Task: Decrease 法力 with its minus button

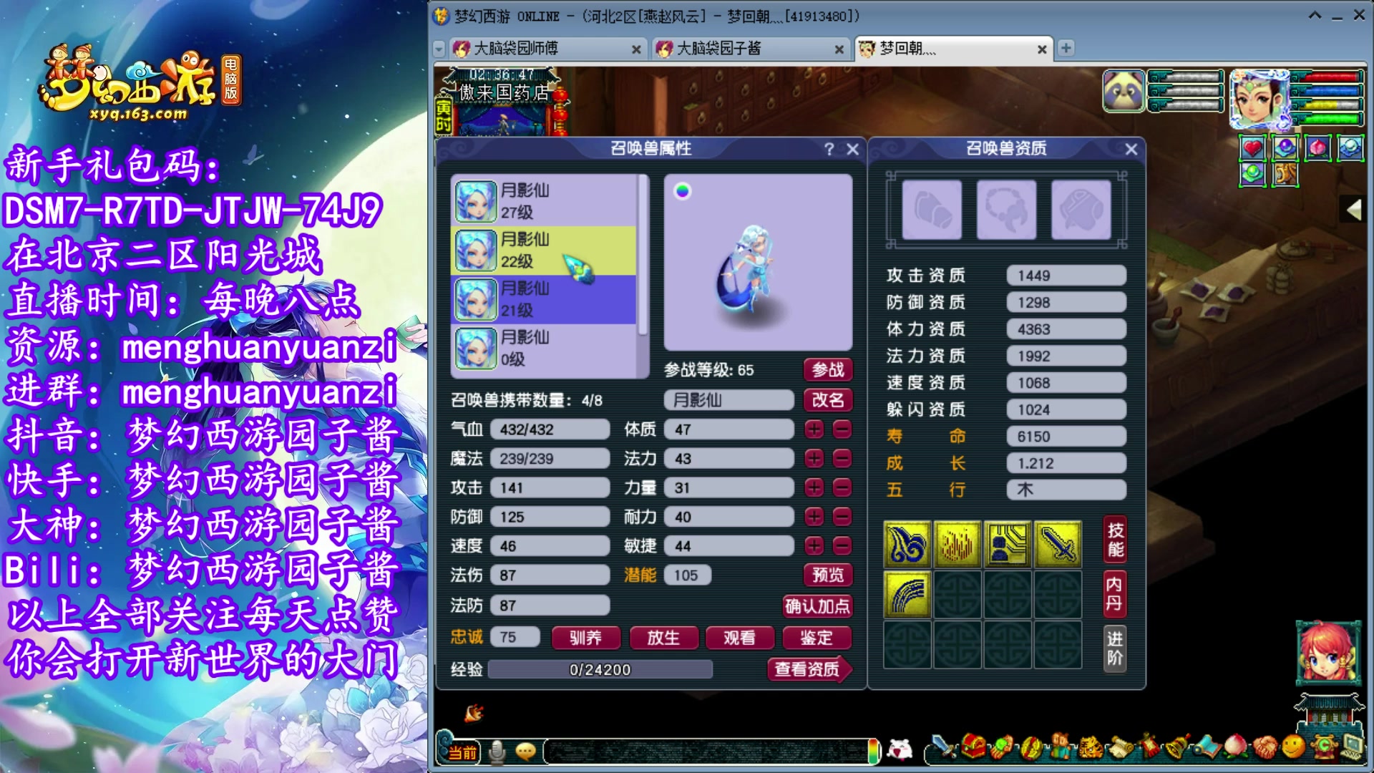Action: coord(842,458)
